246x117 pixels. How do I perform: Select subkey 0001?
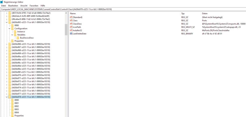[16, 103]
